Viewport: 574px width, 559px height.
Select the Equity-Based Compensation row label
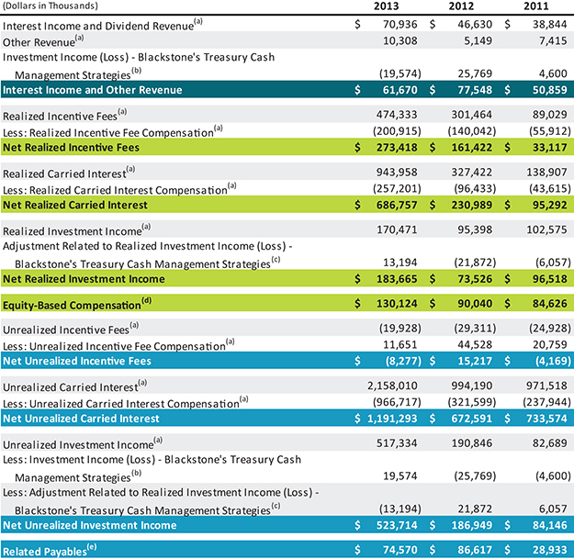(79, 304)
